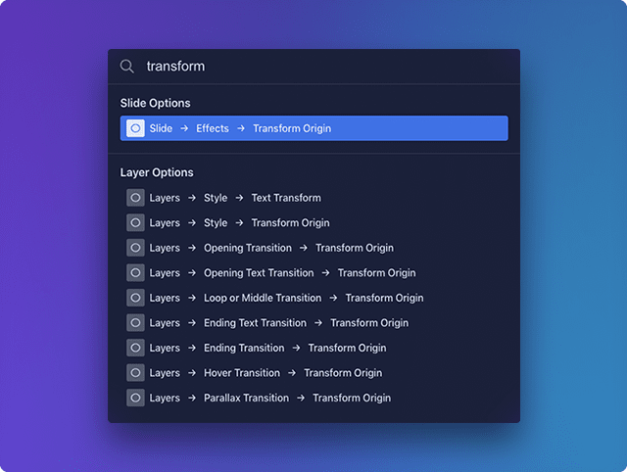The height and width of the screenshot is (472, 627).
Task: Click icon of Hover Transition row
Action: [135, 372]
